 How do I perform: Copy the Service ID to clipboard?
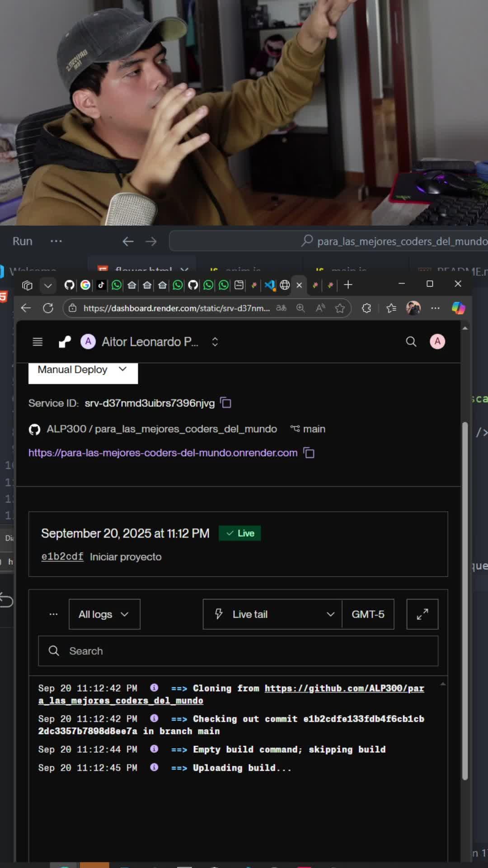coord(225,403)
